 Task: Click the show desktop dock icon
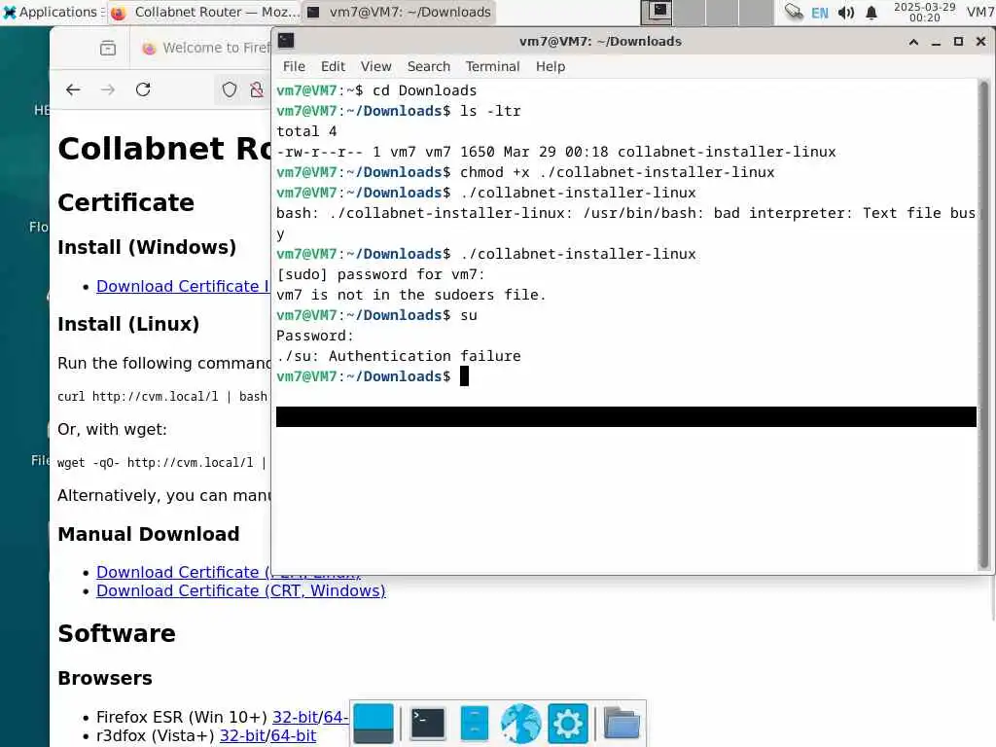pyautogui.click(x=373, y=724)
